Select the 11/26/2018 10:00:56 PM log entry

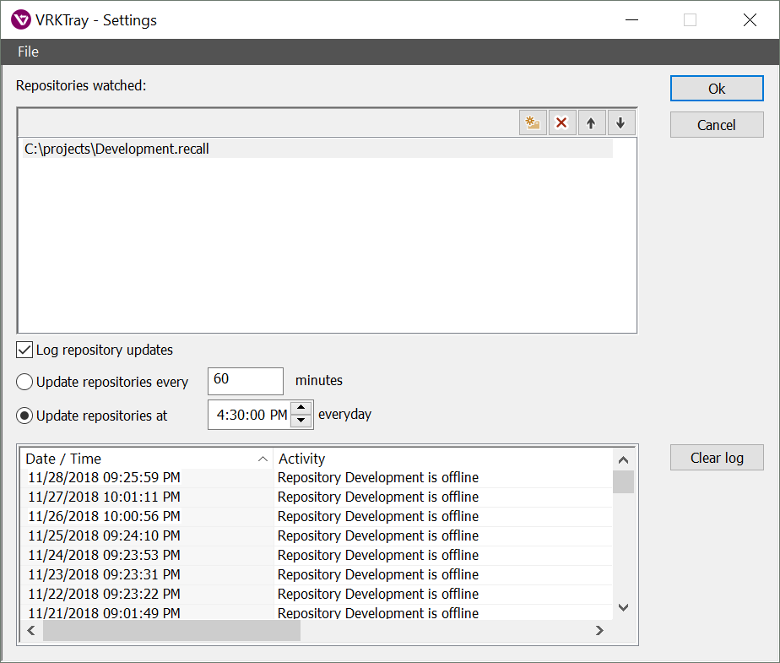click(317, 516)
